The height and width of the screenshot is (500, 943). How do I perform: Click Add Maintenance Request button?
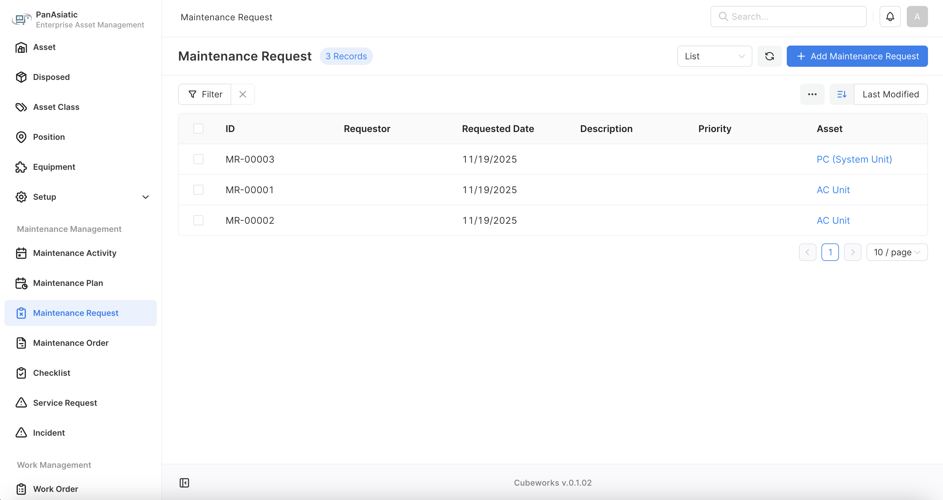(857, 56)
